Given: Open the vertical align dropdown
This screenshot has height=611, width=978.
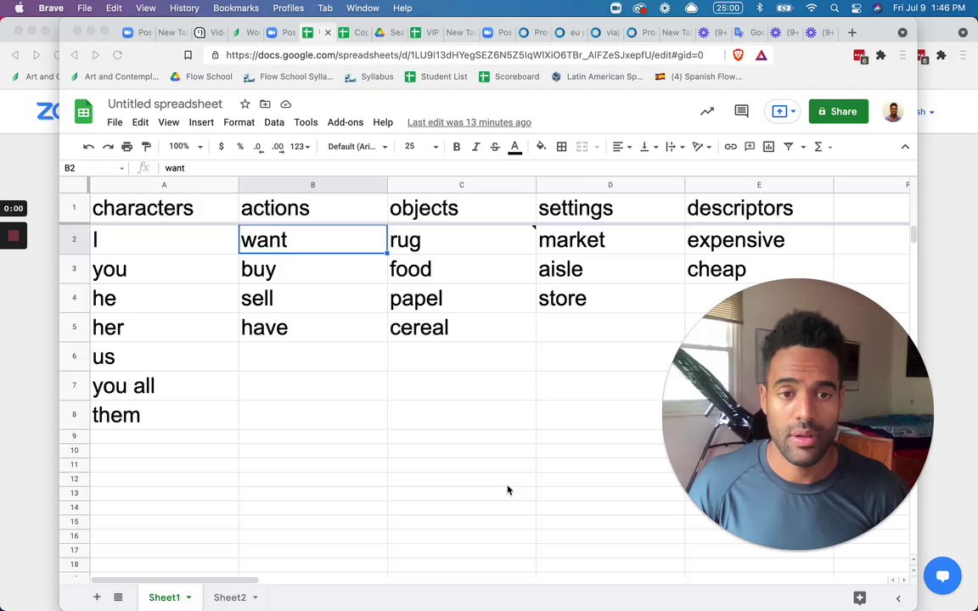Looking at the screenshot, I should click(649, 147).
